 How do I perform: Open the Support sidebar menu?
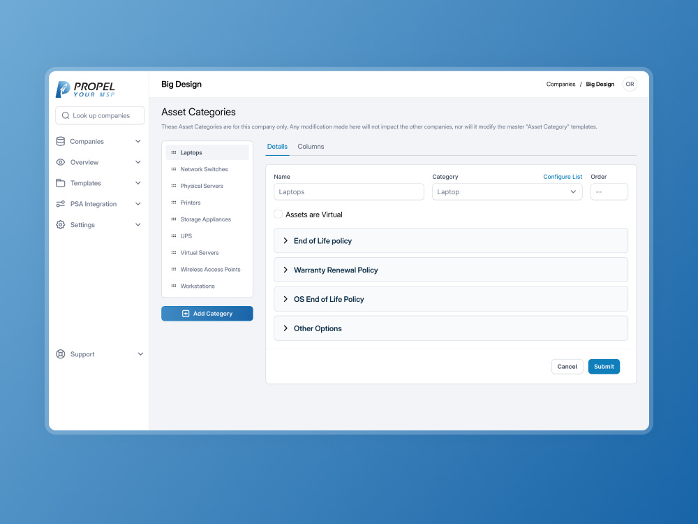tap(99, 354)
